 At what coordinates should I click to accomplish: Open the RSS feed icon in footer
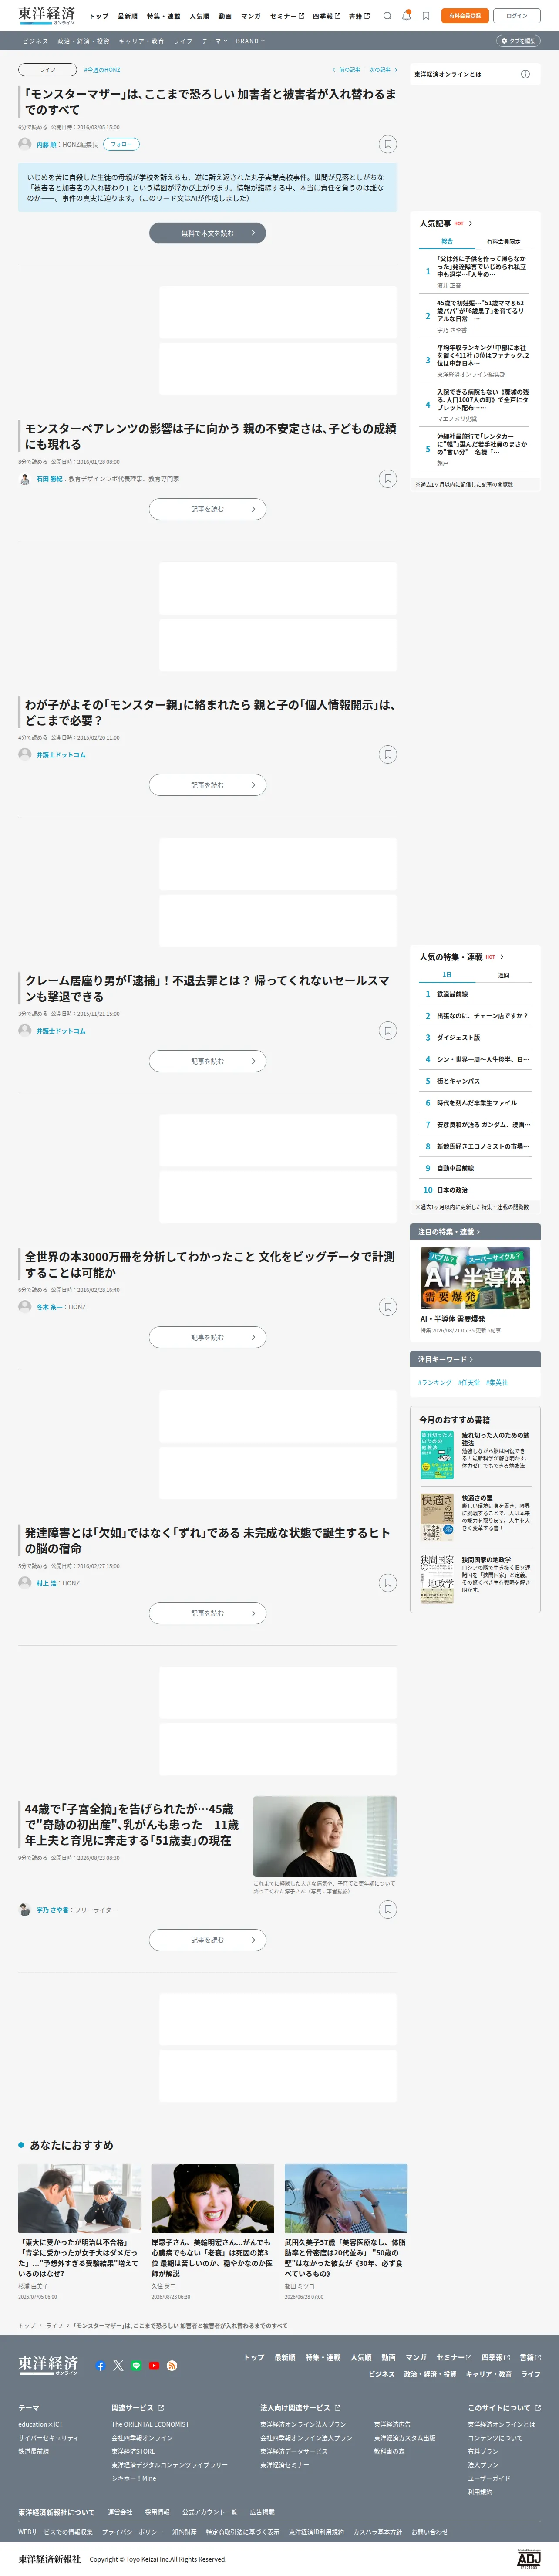coord(172,2365)
